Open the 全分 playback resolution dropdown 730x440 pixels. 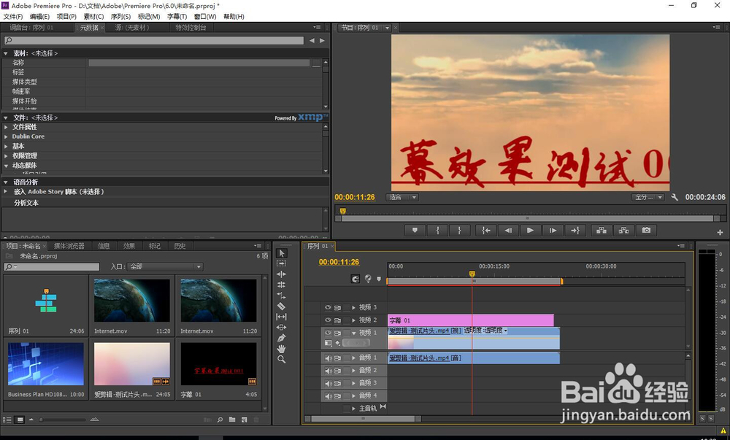(648, 197)
